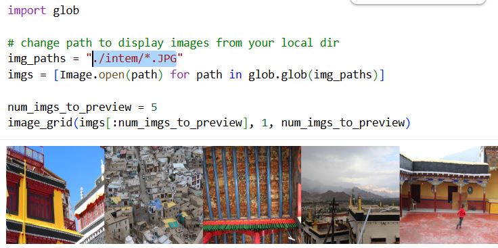The width and height of the screenshot is (498, 248).
Task: Click the cloudy mountain landscape image
Action: coord(350,195)
